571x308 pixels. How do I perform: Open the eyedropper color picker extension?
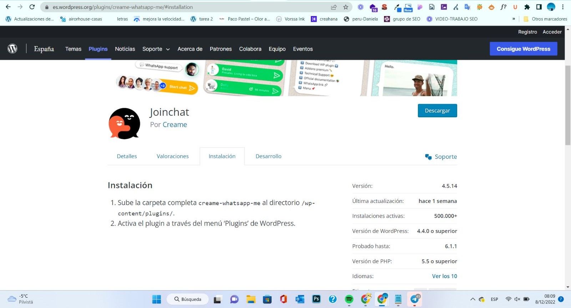tap(397, 7)
